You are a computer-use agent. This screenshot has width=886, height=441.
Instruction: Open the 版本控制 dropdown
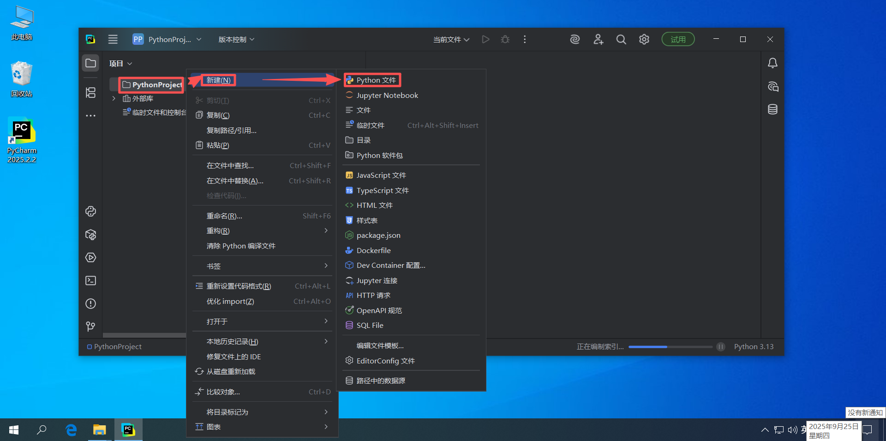tap(236, 39)
